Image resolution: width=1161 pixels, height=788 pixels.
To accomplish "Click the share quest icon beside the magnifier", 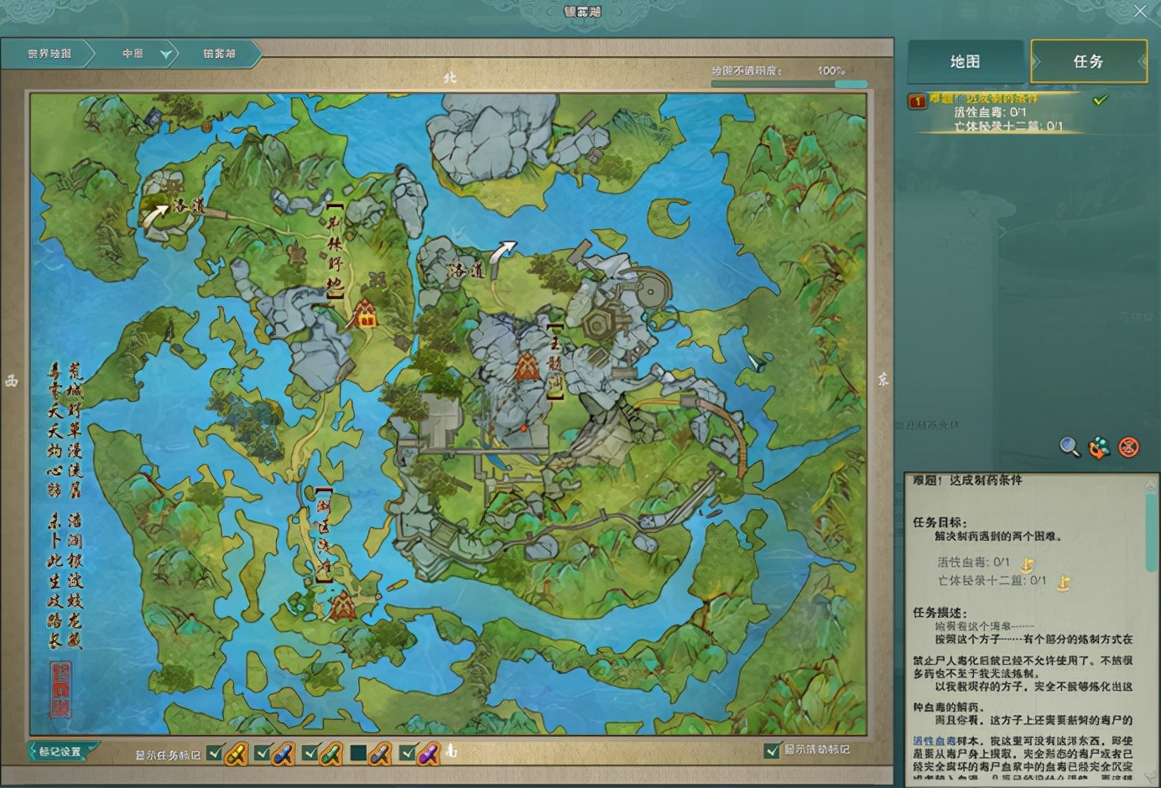I will (x=1099, y=448).
